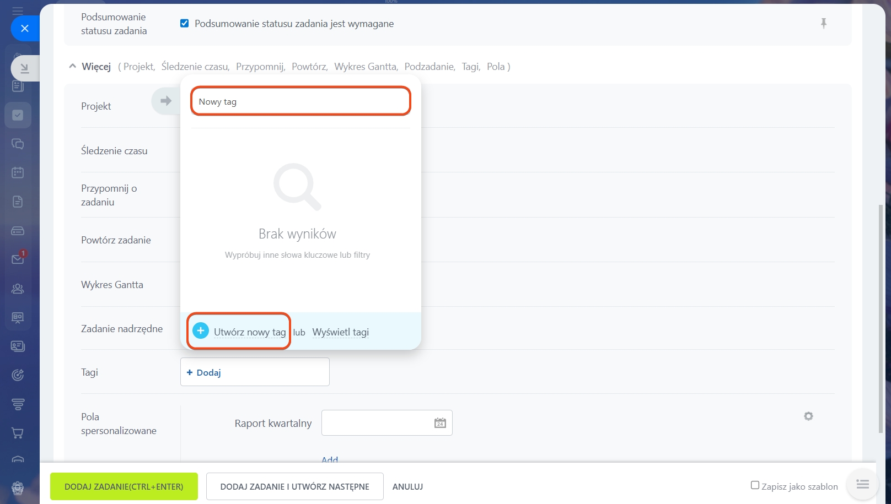Open presentation board icon in sidebar

(x=18, y=317)
